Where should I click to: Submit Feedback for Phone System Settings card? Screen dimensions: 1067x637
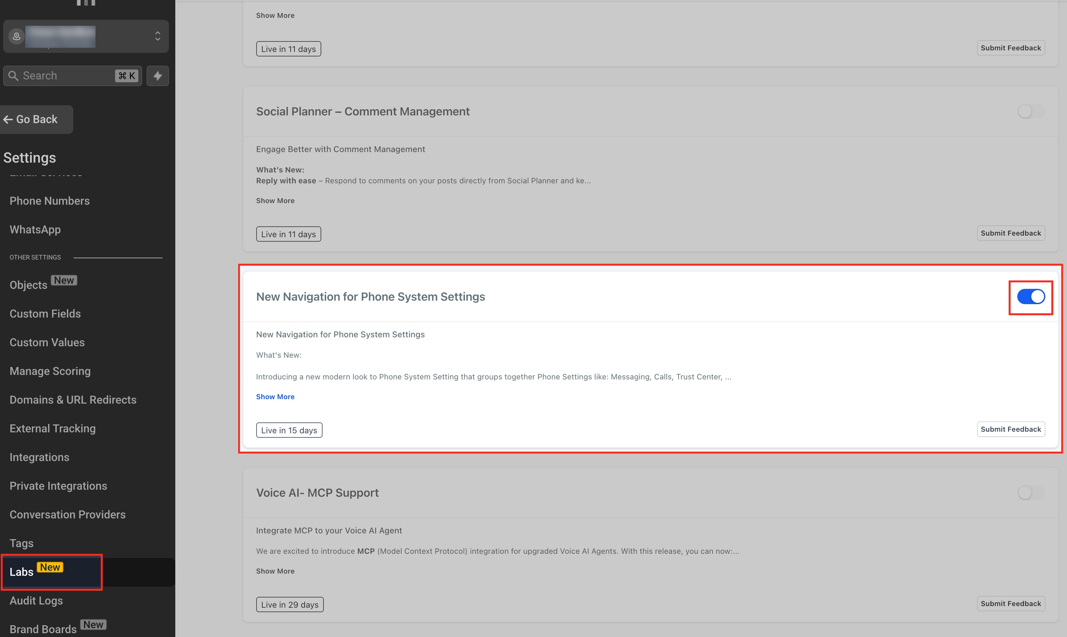tap(1010, 429)
